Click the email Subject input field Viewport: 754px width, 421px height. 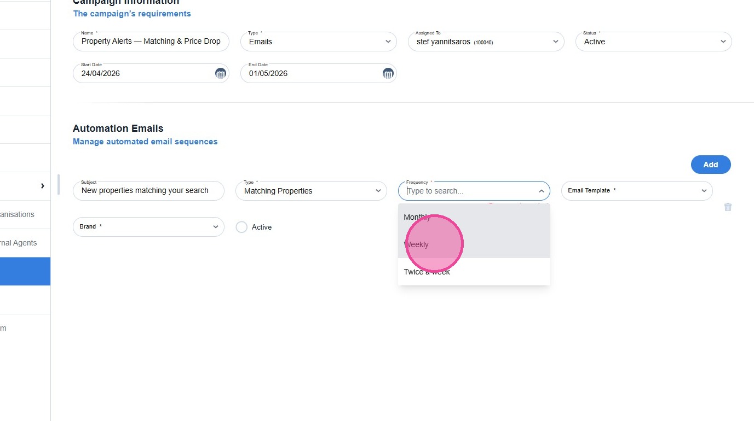[148, 191]
